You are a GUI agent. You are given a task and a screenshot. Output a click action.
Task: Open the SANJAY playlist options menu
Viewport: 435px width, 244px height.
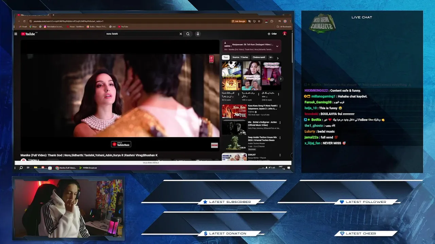point(280,155)
